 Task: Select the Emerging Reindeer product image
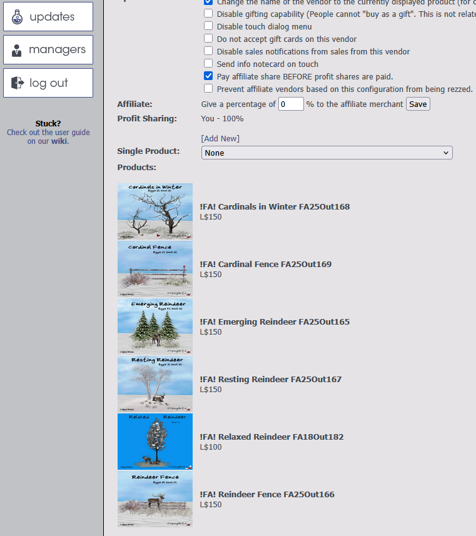click(155, 326)
